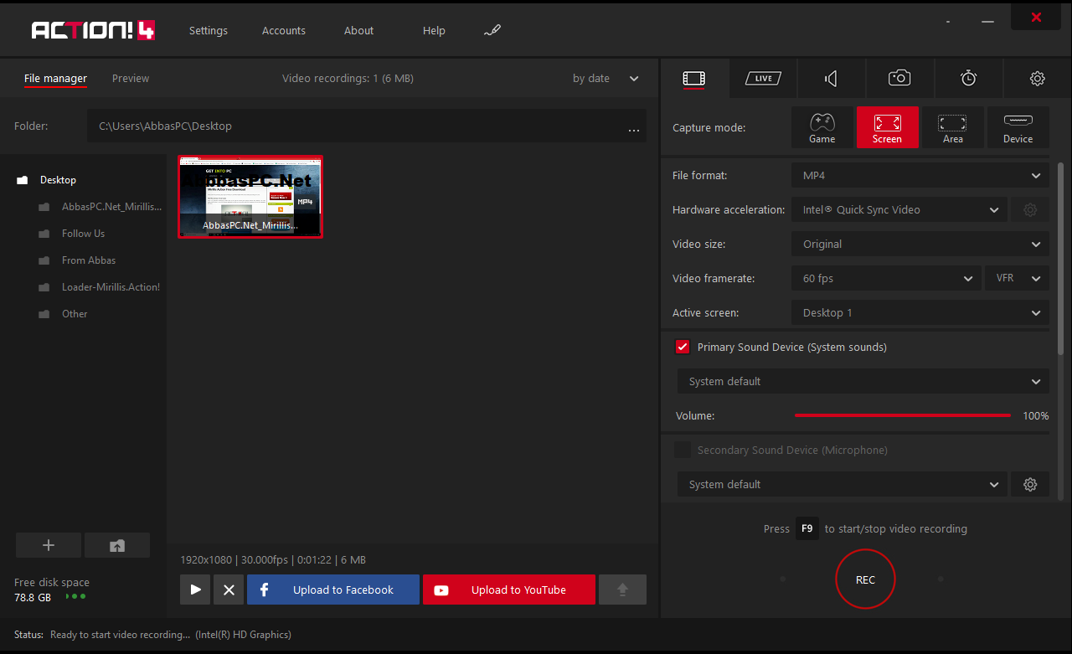1072x654 pixels.
Task: Expand the File format MP4 dropdown
Action: pos(920,176)
